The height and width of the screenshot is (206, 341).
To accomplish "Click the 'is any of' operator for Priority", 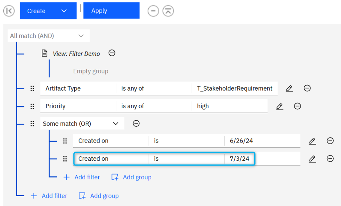I will click(154, 106).
